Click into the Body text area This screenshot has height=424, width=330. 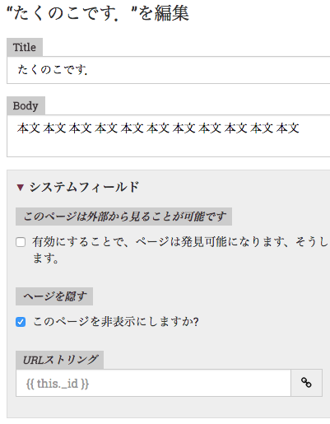click(169, 136)
